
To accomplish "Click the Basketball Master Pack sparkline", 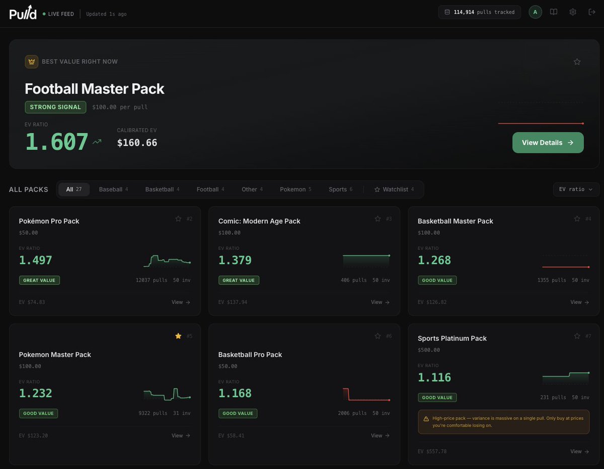I will 566,261.
